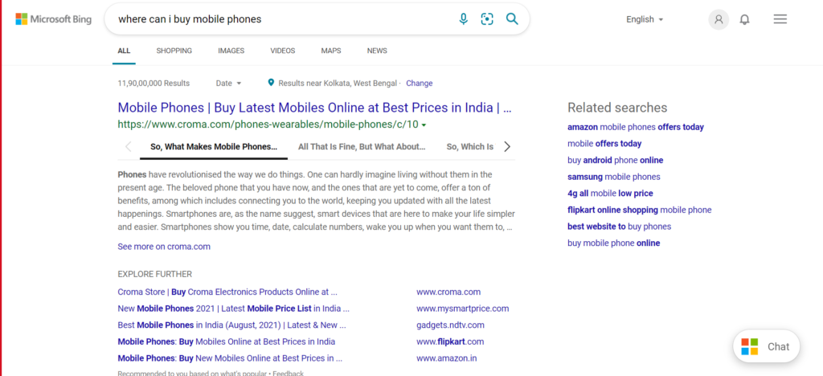The image size is (823, 376).
Task: Search related 'mobile offers today'
Action: pyautogui.click(x=604, y=144)
